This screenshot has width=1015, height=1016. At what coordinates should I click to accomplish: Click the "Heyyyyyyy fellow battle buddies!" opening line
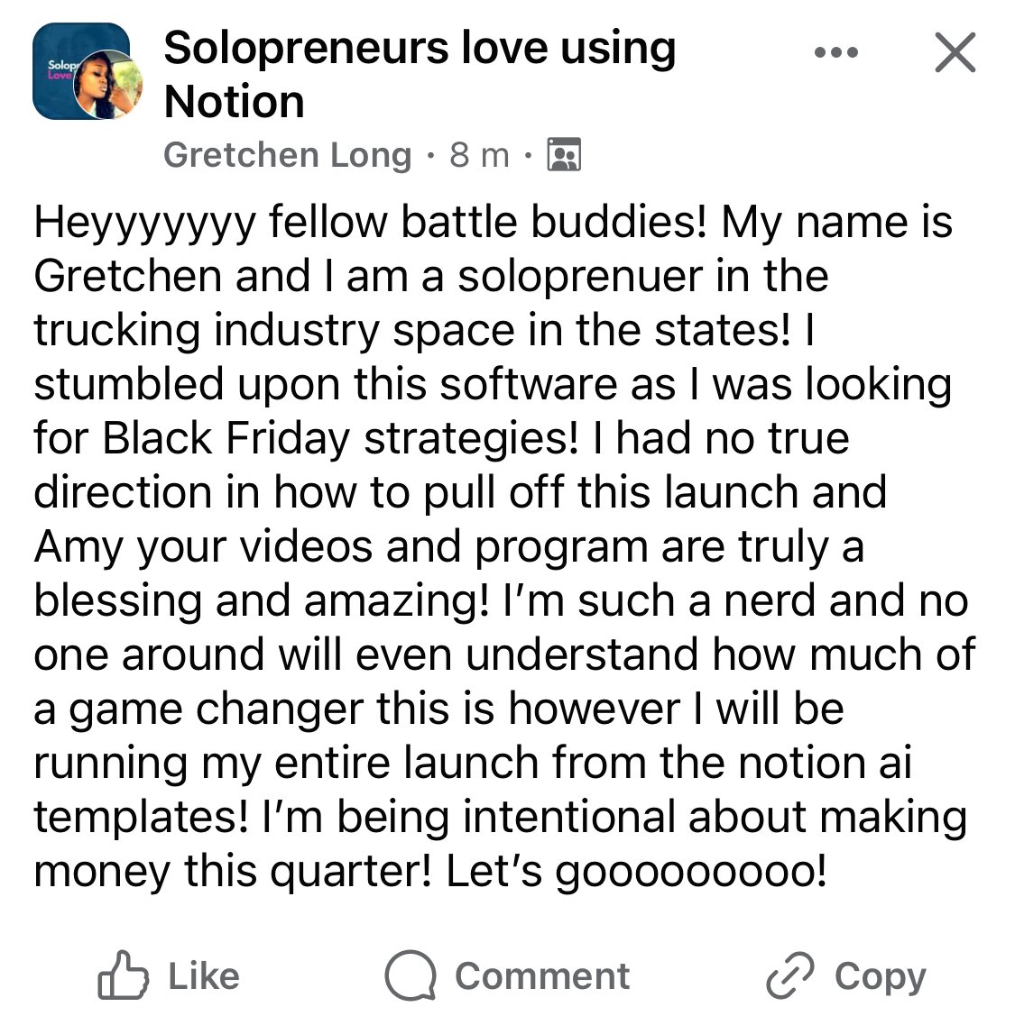[x=370, y=222]
